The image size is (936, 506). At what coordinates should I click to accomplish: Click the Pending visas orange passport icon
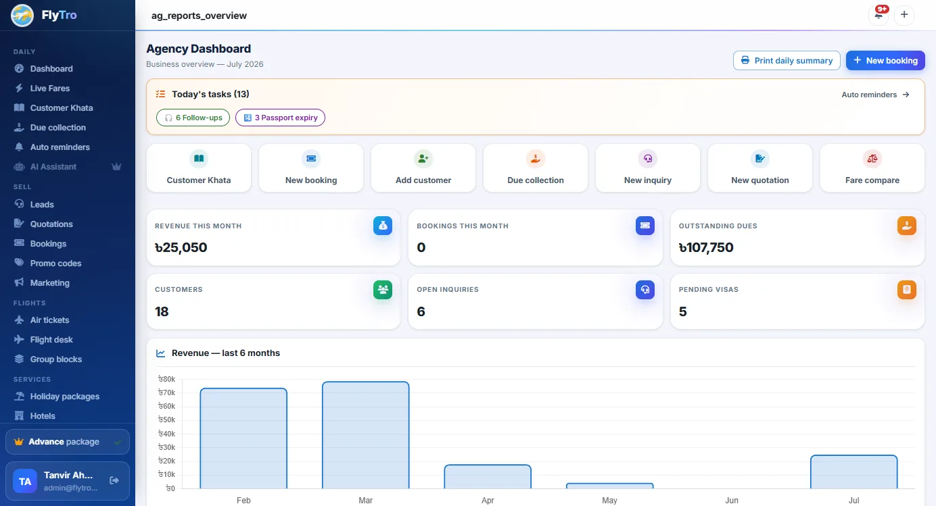[907, 290]
